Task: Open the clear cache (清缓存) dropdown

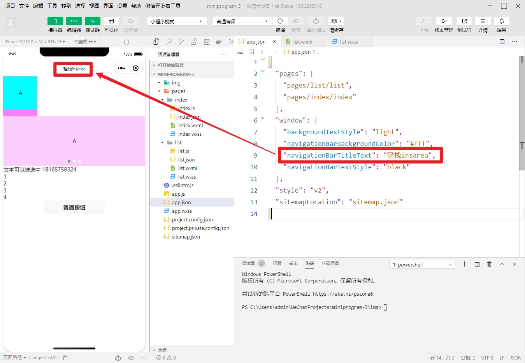Action: [336, 21]
